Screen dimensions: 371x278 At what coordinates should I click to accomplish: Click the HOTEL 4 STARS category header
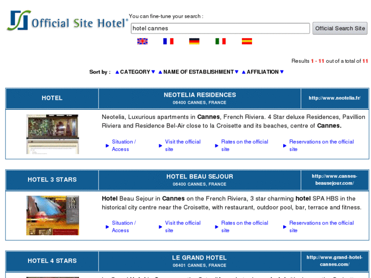point(52,261)
